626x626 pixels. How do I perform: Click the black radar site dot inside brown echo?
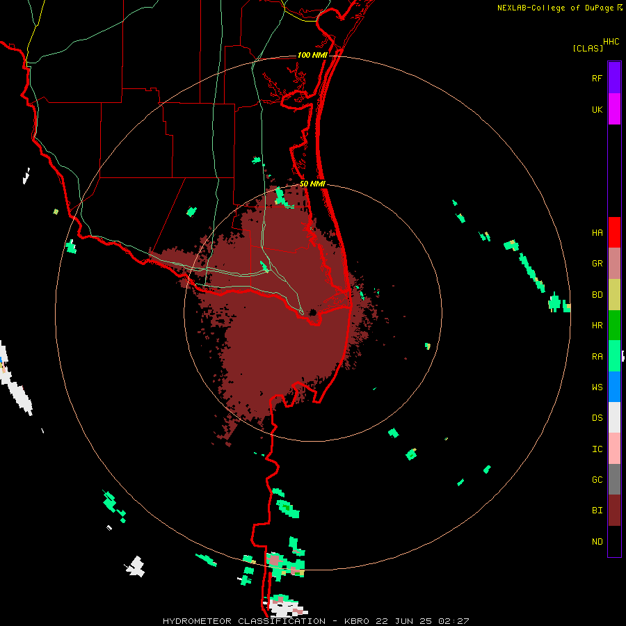point(312,312)
